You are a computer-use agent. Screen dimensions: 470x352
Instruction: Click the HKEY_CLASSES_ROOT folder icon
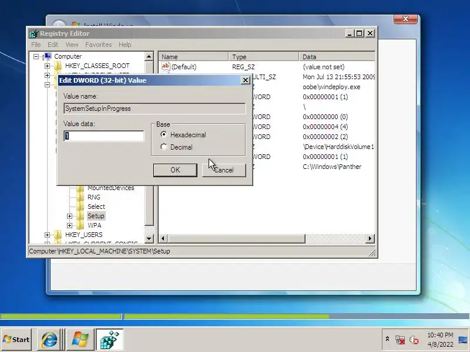pyautogui.click(x=58, y=66)
